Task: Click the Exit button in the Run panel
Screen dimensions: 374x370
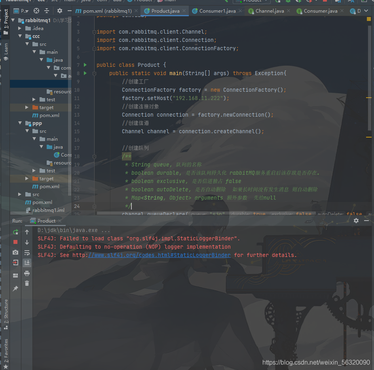Action: 15,262
